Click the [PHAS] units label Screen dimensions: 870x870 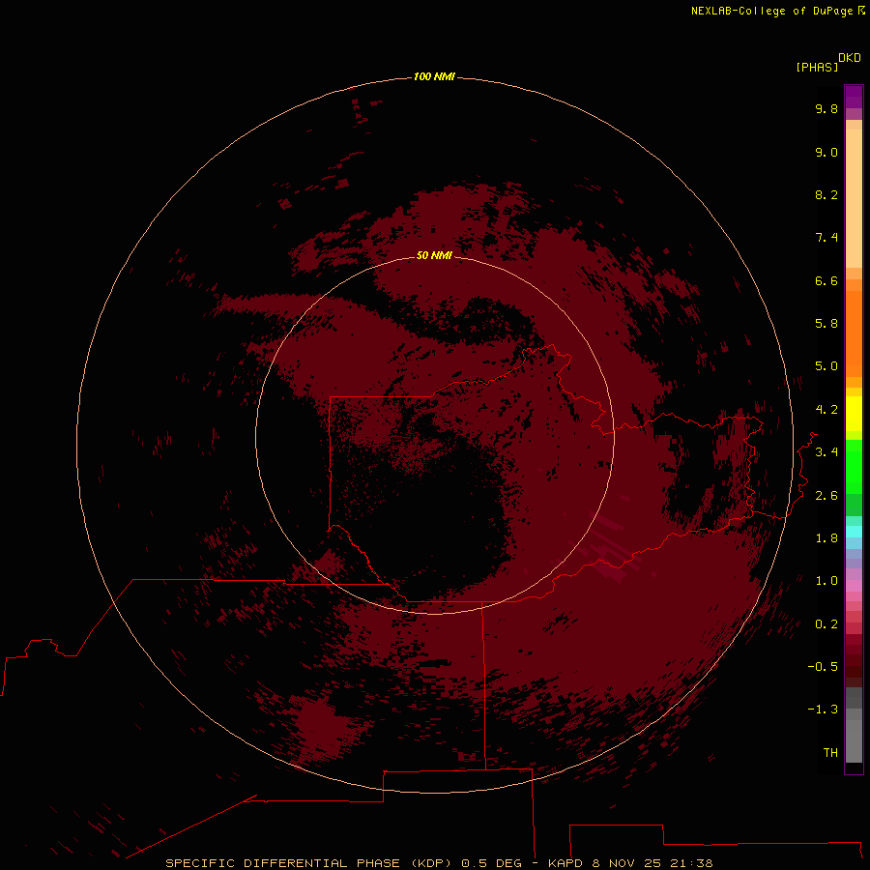tap(817, 67)
